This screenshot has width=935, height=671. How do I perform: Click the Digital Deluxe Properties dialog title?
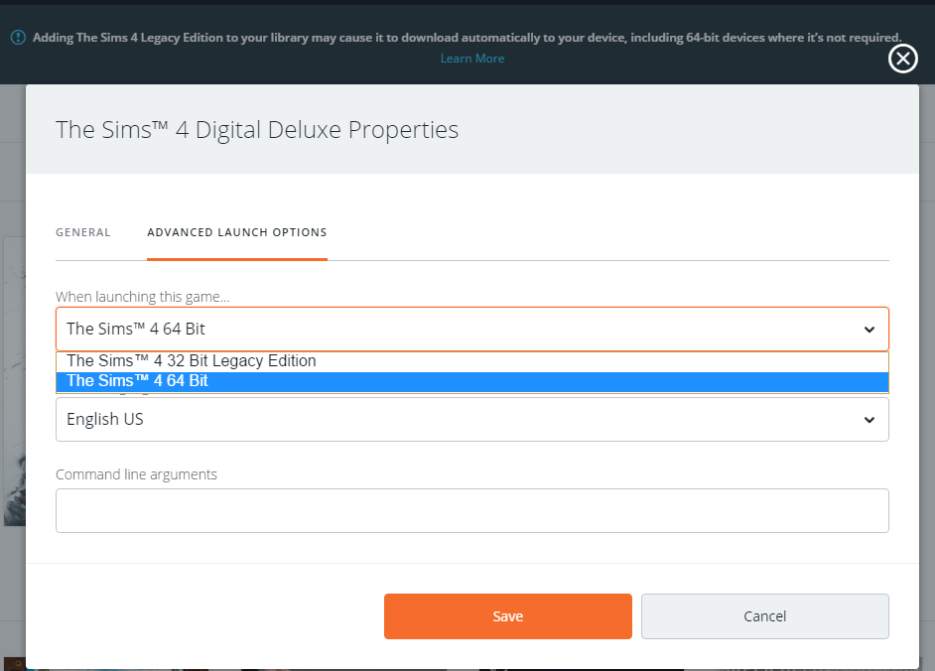pos(257,130)
